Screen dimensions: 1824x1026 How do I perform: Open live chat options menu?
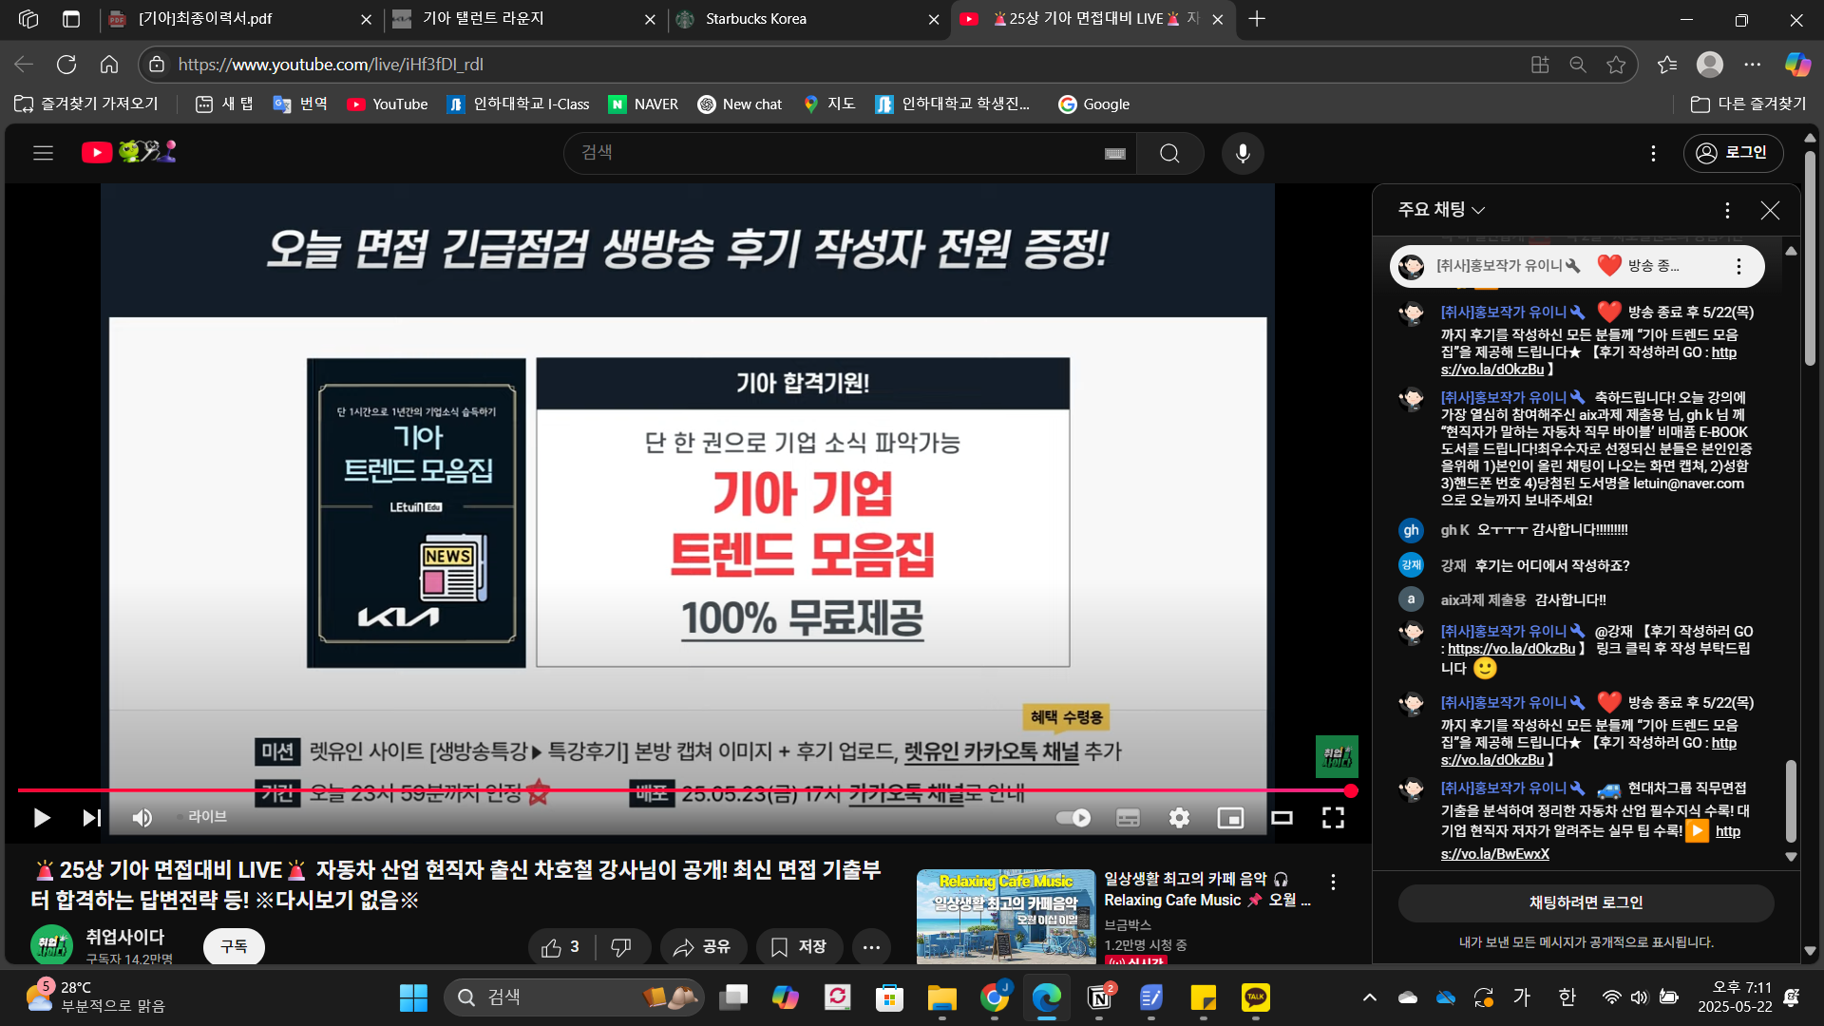click(x=1727, y=210)
